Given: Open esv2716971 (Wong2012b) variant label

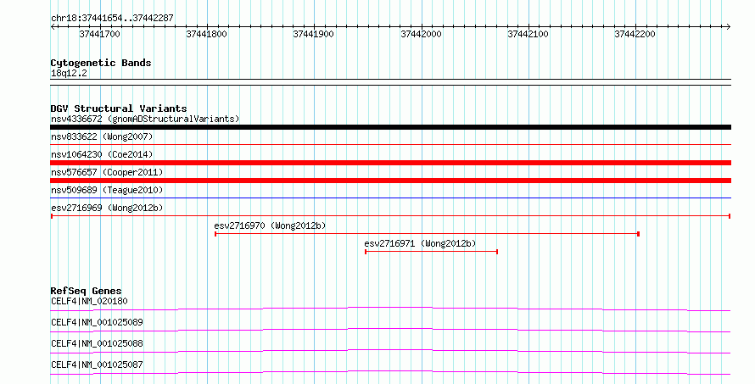Looking at the screenshot, I should click(x=420, y=243).
